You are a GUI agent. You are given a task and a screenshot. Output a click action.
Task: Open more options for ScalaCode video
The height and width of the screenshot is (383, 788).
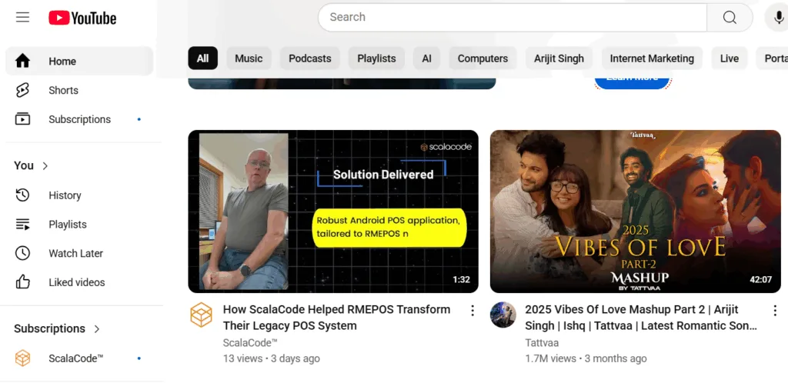(x=472, y=311)
